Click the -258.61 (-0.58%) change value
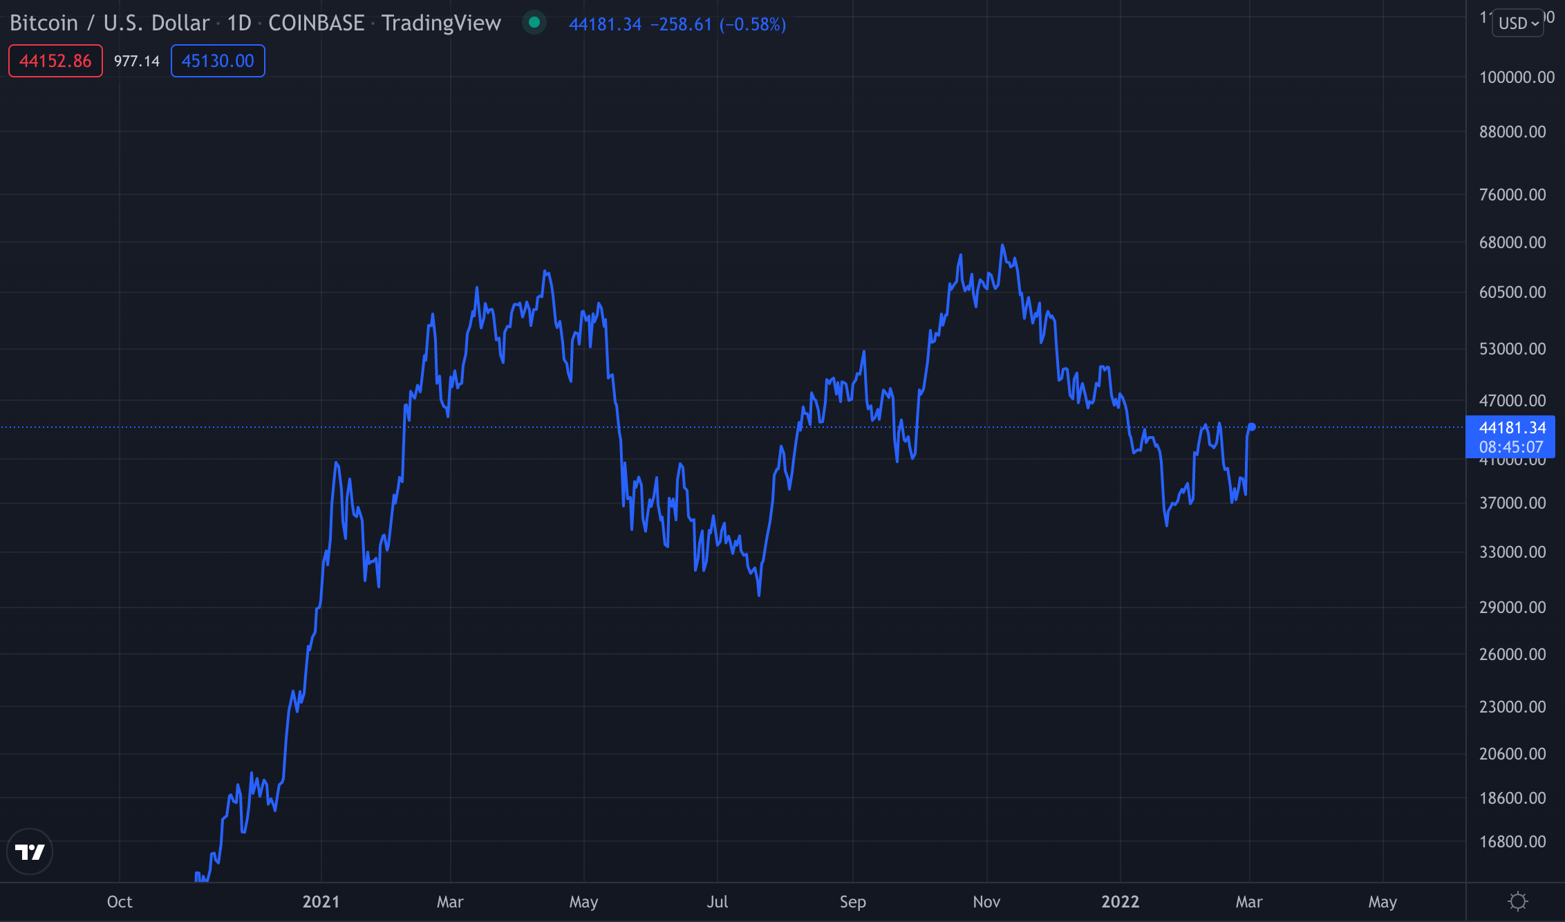Screen dimensions: 1565x922 click(x=718, y=24)
